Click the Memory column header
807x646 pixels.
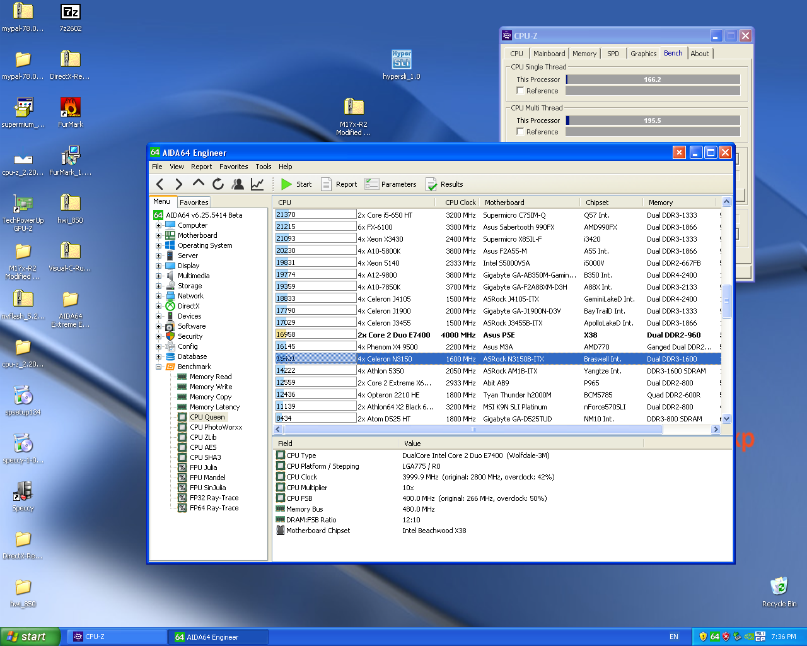coord(681,203)
